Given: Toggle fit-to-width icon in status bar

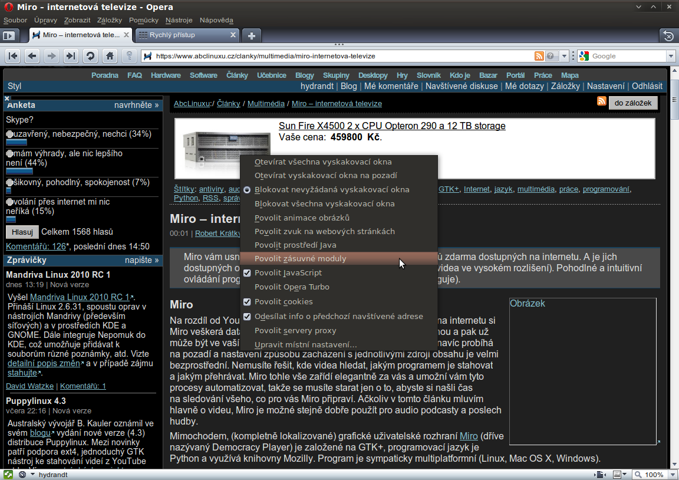Looking at the screenshot, I should 600,474.
